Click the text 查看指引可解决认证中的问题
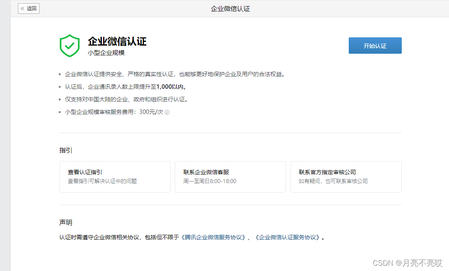Image resolution: width=449 pixels, height=271 pixels. (102, 181)
